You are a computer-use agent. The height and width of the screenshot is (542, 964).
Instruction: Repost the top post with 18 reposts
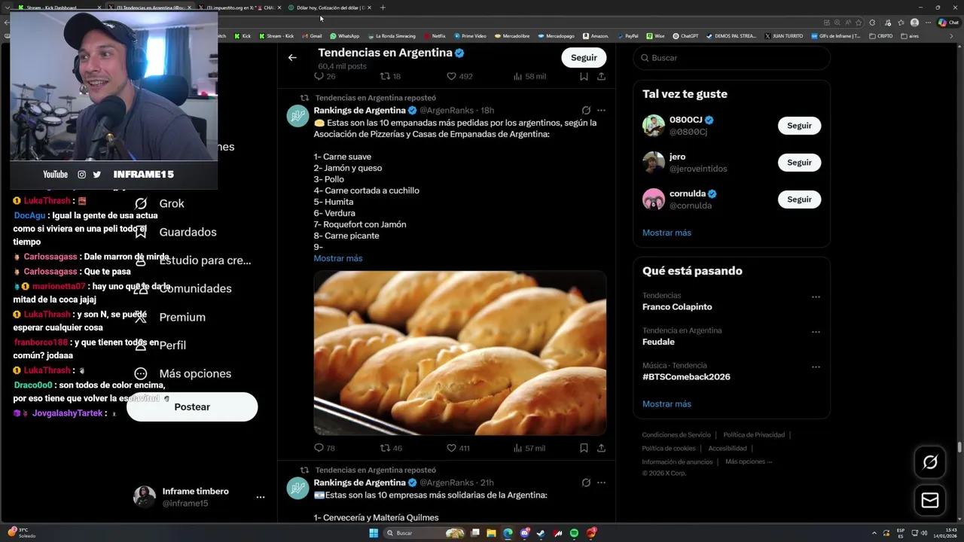[x=390, y=76]
